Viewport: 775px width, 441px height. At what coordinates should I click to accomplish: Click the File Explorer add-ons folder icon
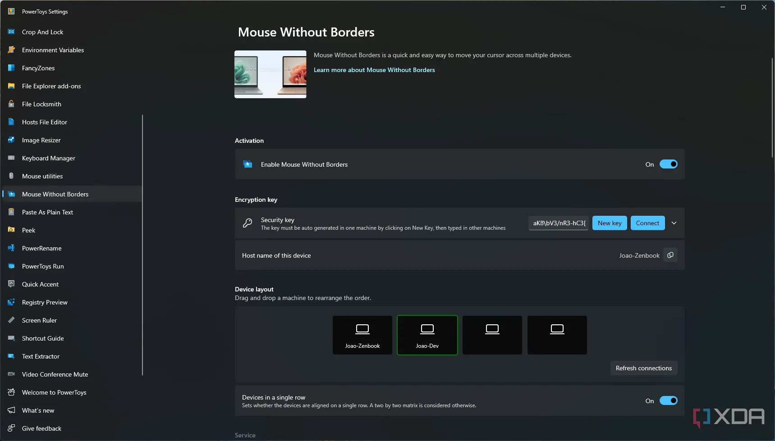point(11,86)
